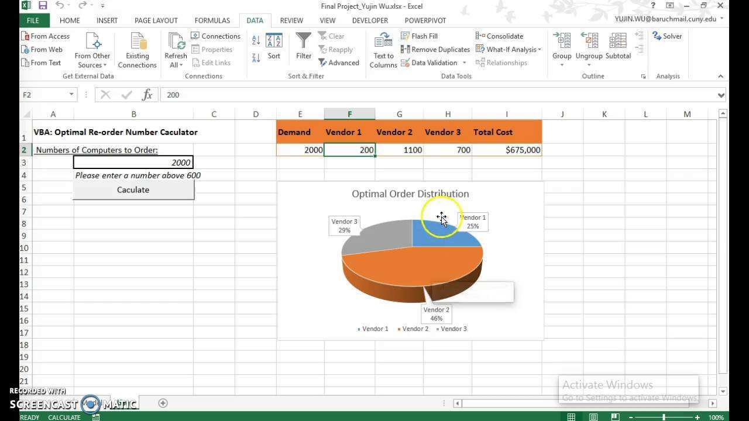
Task: Click the Subtotal icon
Action: tap(618, 47)
